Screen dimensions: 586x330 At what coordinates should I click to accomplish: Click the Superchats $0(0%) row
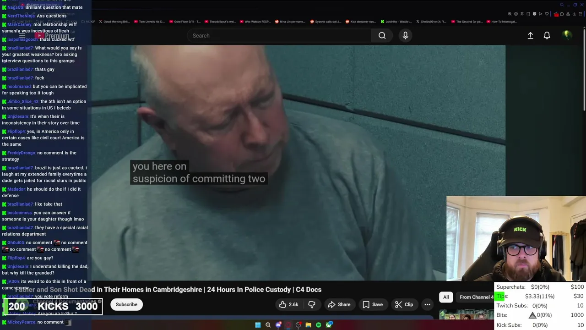point(540,287)
